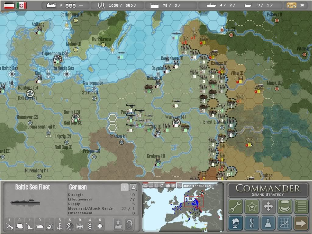Screen dimensions: 312x234
Task: Click the Gothenburg (1) city marker
Action: click(x=76, y=20)
